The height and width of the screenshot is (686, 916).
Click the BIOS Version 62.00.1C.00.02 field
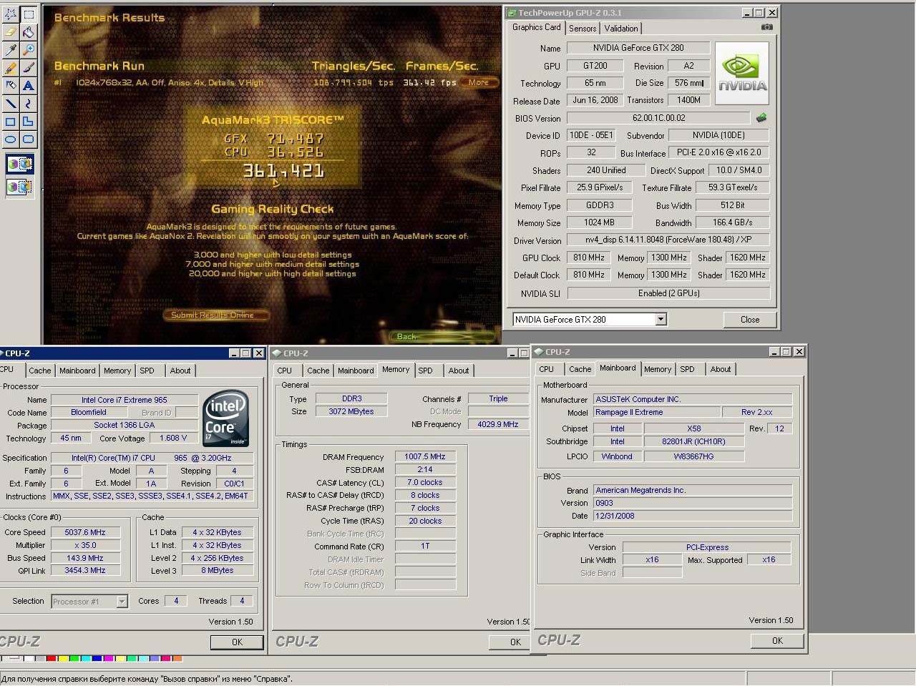pos(658,118)
